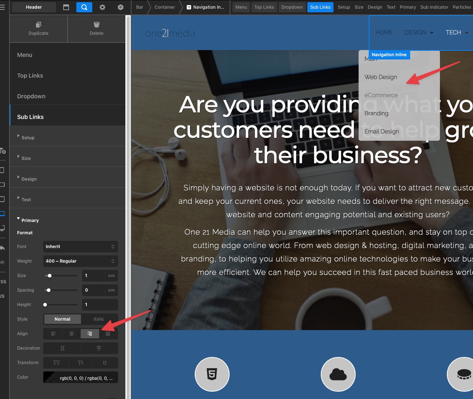
Task: Switch font style to Italic
Action: pyautogui.click(x=98, y=319)
